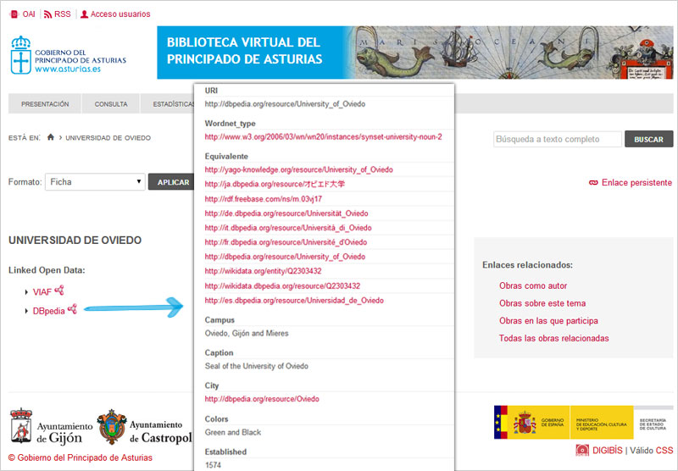This screenshot has height=471, width=678.
Task: Open dbpedia.org University_of_Oviedo equivalent link
Action: [285, 257]
